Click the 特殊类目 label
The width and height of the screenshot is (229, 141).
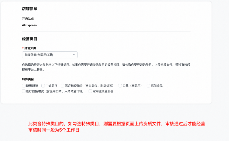coord(28,79)
